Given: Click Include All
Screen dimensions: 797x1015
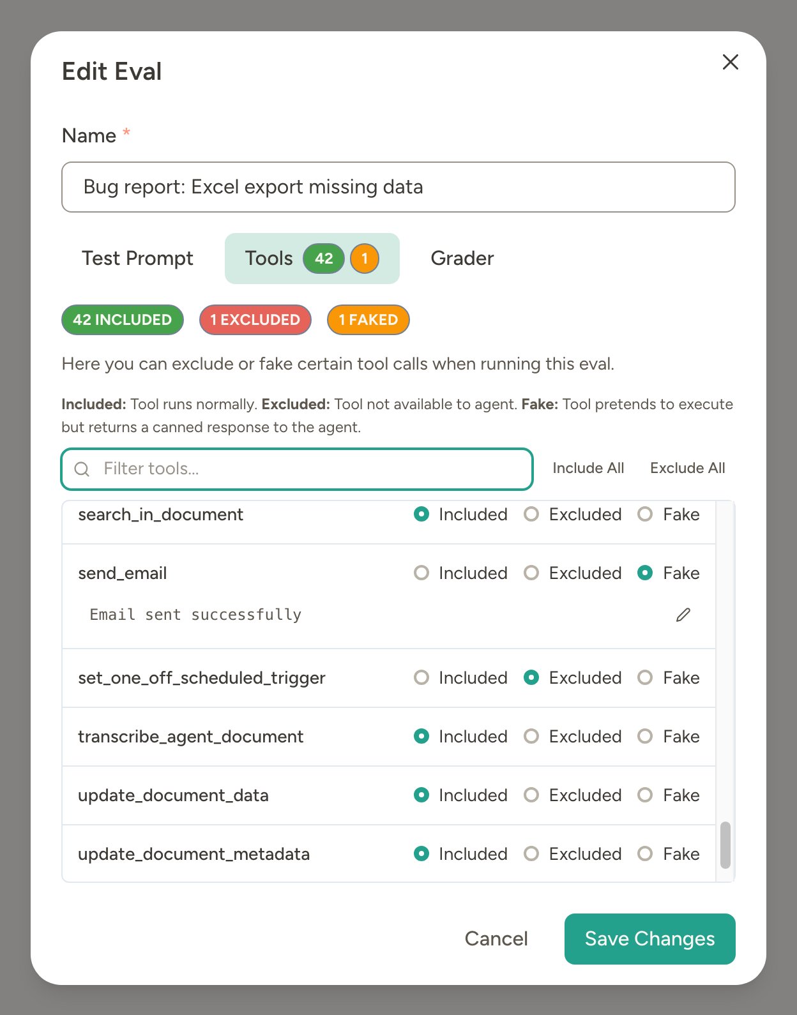Looking at the screenshot, I should [x=588, y=468].
